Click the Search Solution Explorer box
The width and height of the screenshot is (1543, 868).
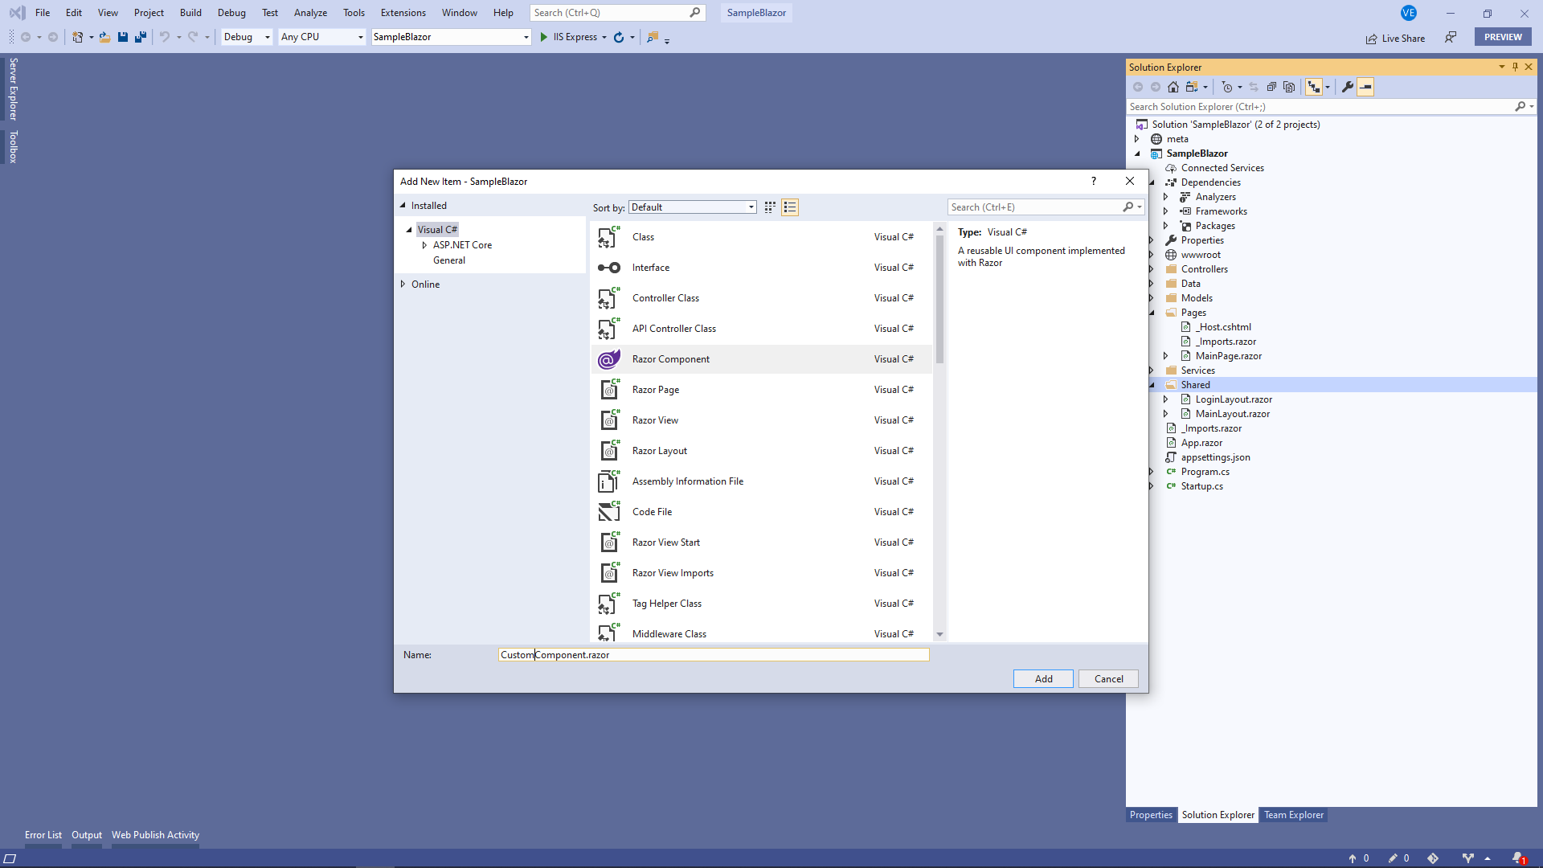coord(1321,107)
